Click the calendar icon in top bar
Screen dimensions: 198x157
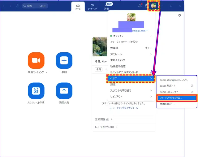pos(147,6)
